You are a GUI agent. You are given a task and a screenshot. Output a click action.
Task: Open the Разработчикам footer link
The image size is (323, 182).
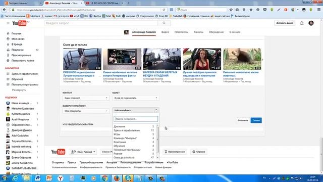154,162
